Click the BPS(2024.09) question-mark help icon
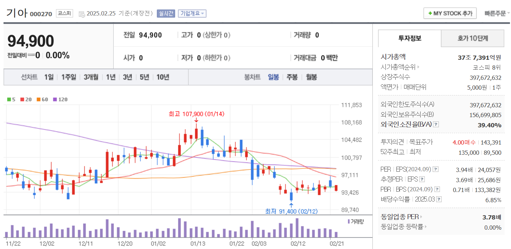Image resolution: width=511 pixels, height=249 pixels. pos(436,189)
